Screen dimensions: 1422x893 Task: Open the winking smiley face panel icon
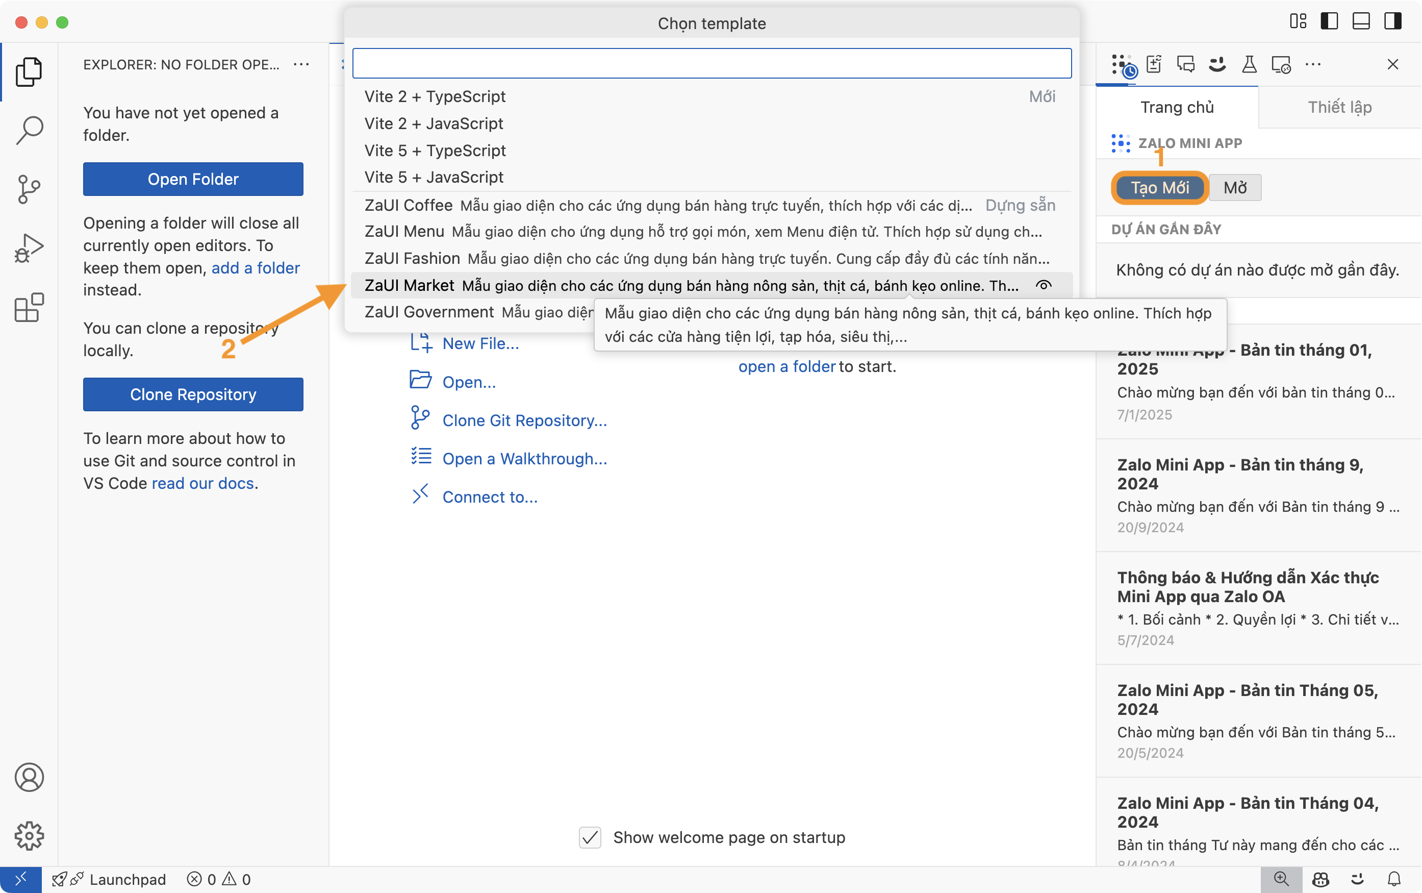pos(1217,64)
